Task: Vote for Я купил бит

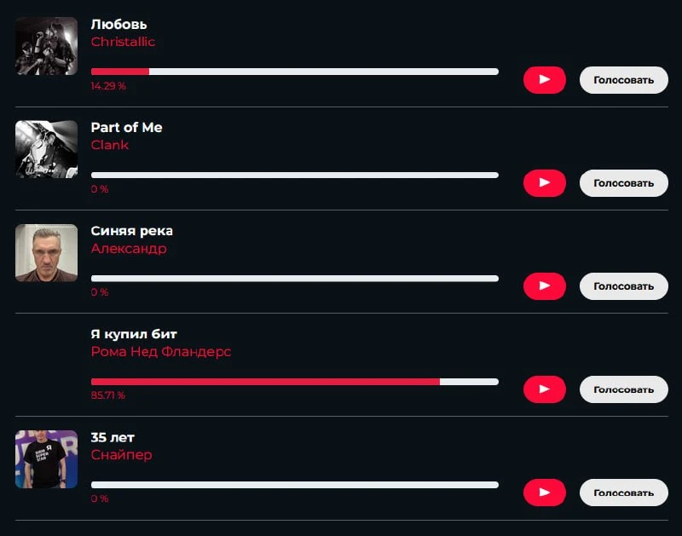Action: pos(624,389)
